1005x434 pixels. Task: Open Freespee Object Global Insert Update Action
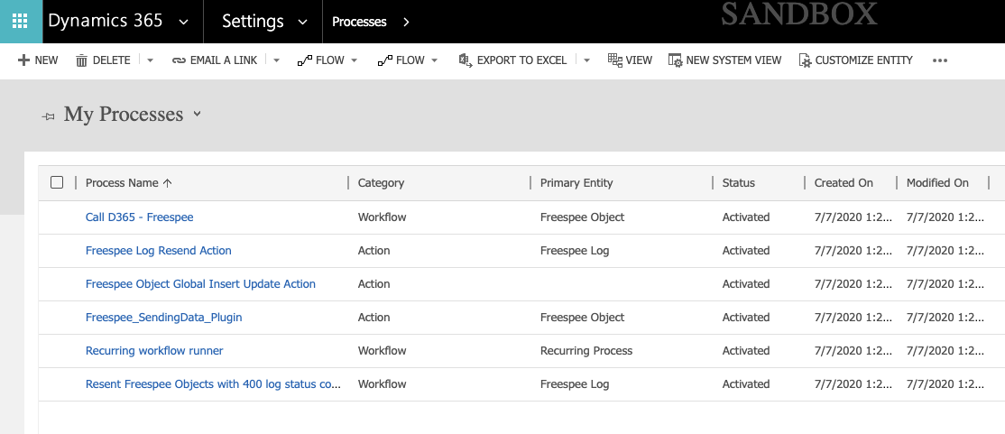pos(200,284)
